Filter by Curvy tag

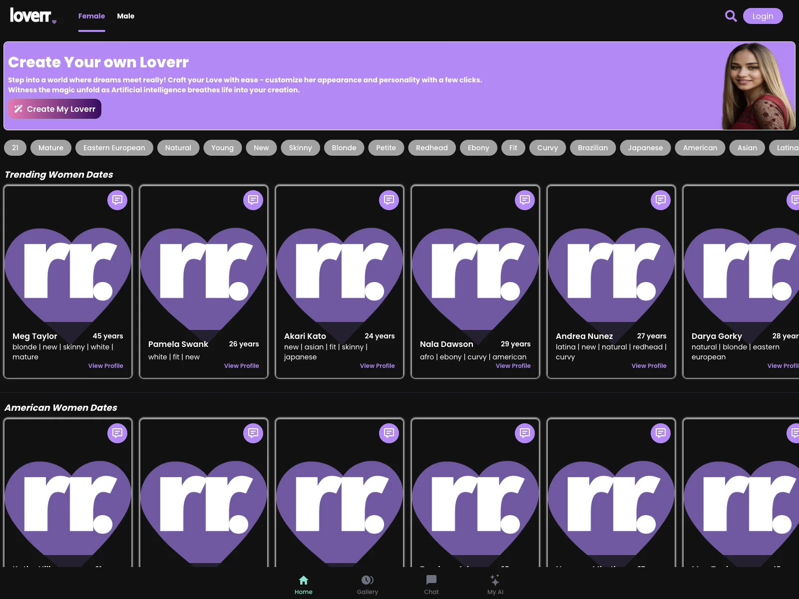(x=547, y=148)
